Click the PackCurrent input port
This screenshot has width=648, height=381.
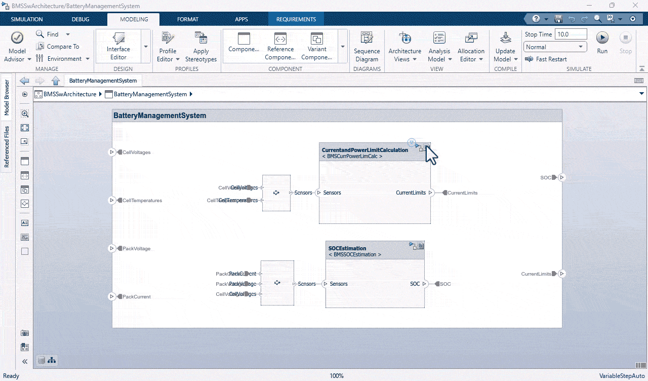pyautogui.click(x=112, y=296)
